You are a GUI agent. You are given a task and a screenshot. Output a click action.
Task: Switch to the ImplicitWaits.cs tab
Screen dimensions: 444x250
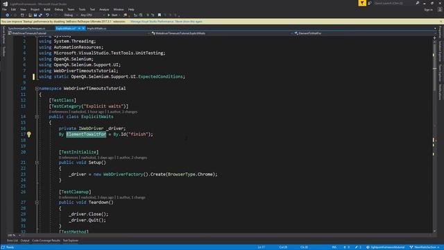pos(96,28)
